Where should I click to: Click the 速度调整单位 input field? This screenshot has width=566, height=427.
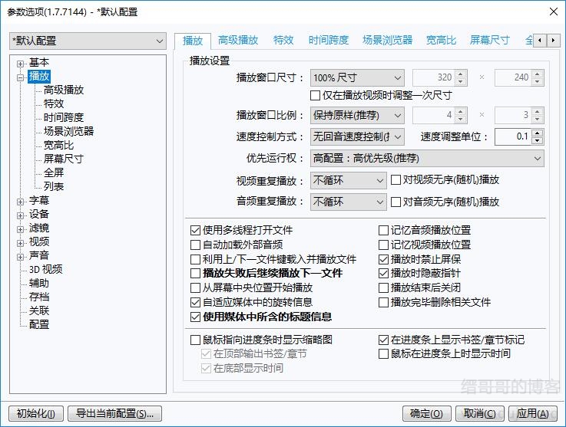point(514,137)
